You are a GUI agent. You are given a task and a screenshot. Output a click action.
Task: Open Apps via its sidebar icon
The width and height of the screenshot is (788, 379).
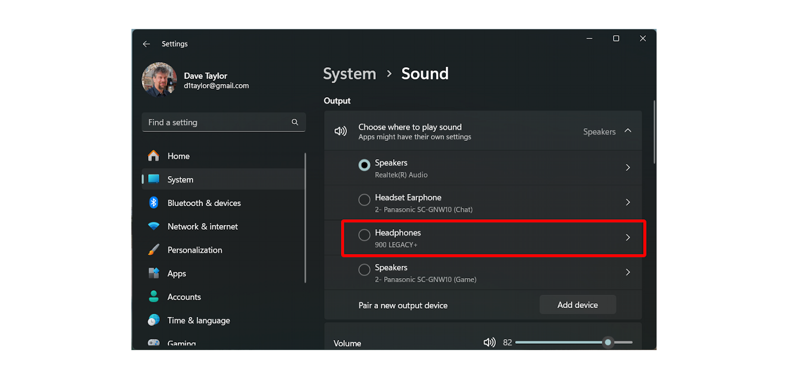[x=153, y=273]
